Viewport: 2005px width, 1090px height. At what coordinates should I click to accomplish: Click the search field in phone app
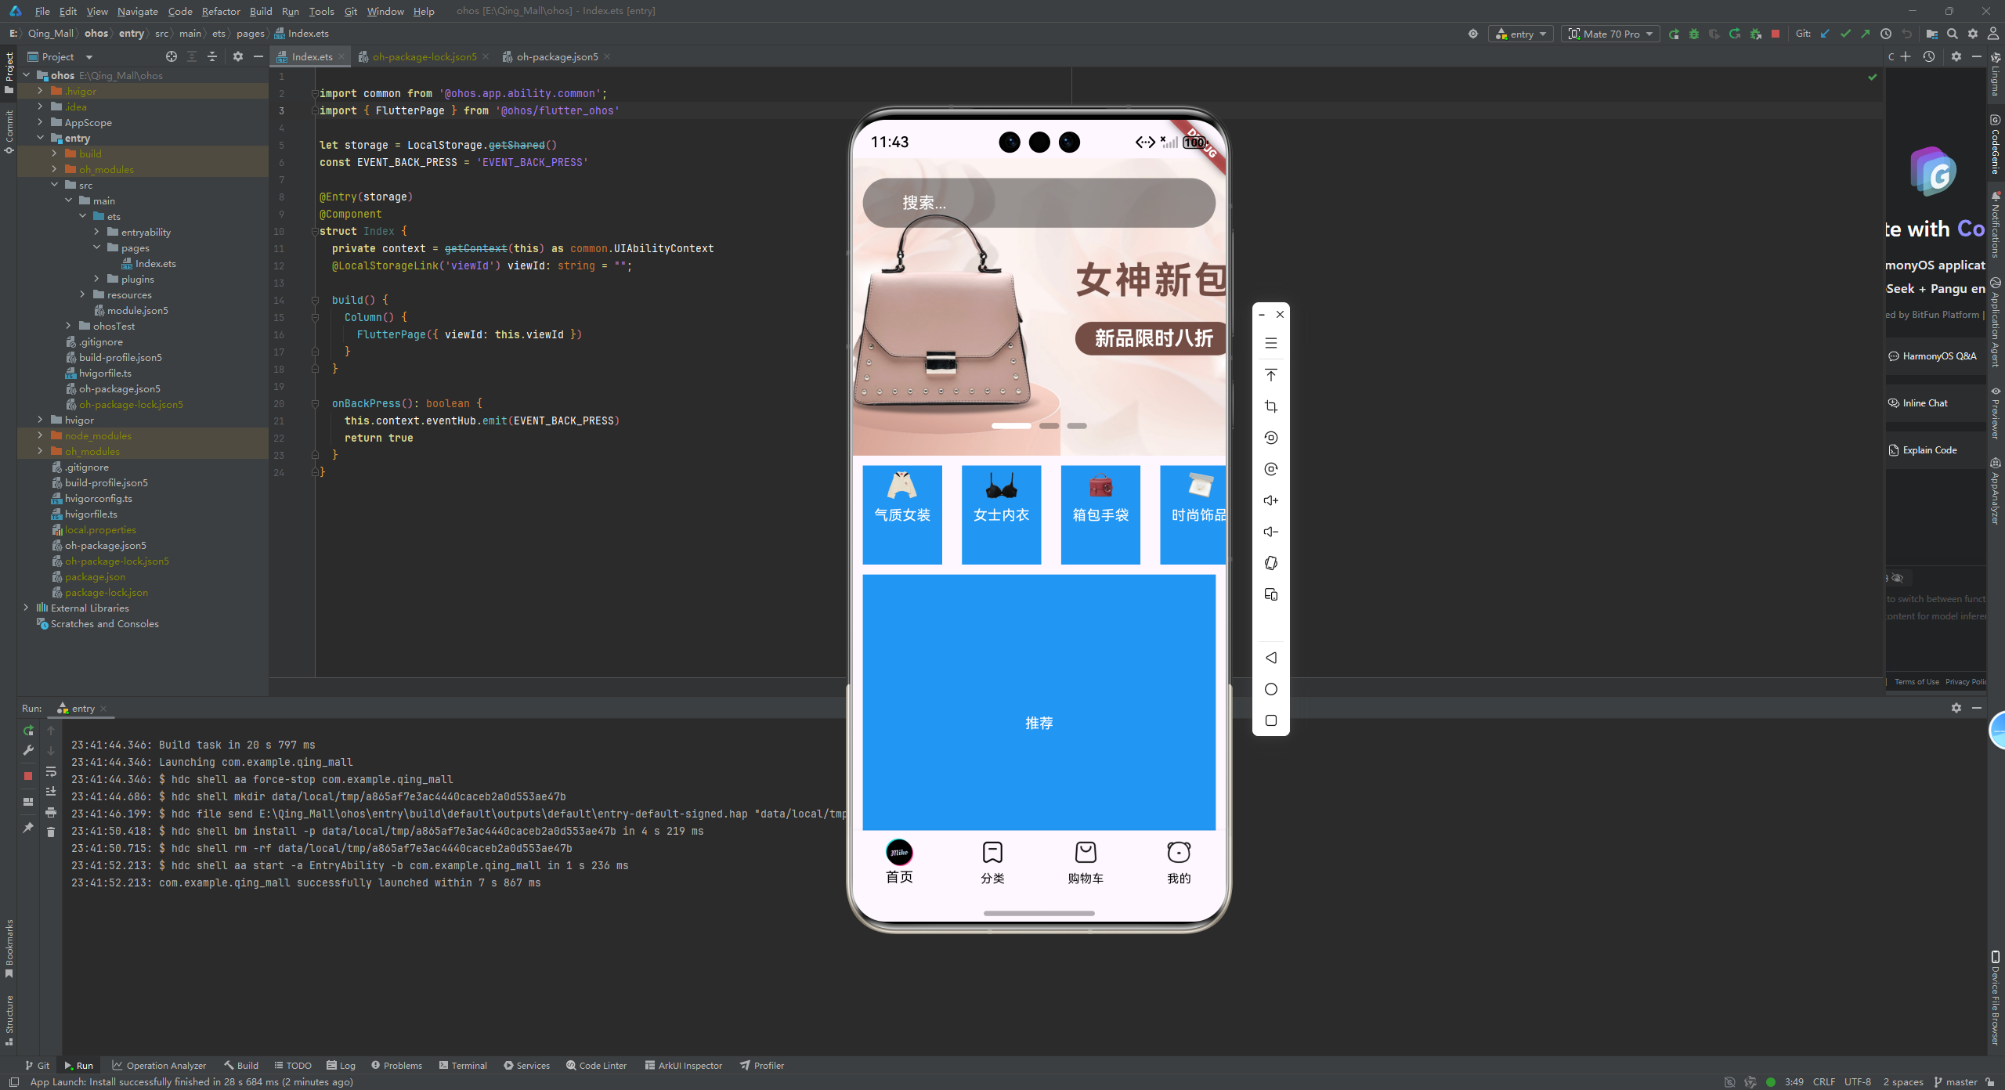[1039, 203]
